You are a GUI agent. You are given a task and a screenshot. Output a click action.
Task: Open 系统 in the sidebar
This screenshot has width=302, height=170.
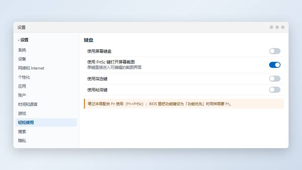pyautogui.click(x=46, y=50)
